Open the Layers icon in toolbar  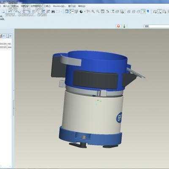pos(117,11)
